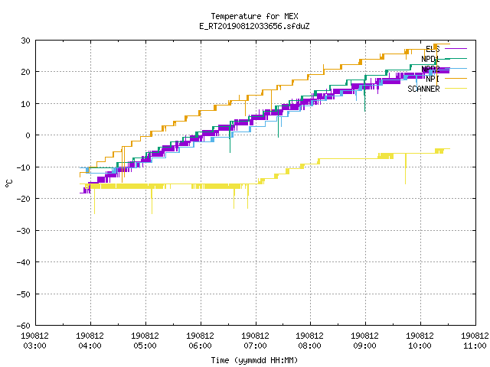The image size is (490, 367).
Task: Click the NPD1 legend label
Action: (430, 59)
